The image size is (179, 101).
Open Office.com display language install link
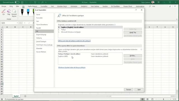[x=74, y=41]
